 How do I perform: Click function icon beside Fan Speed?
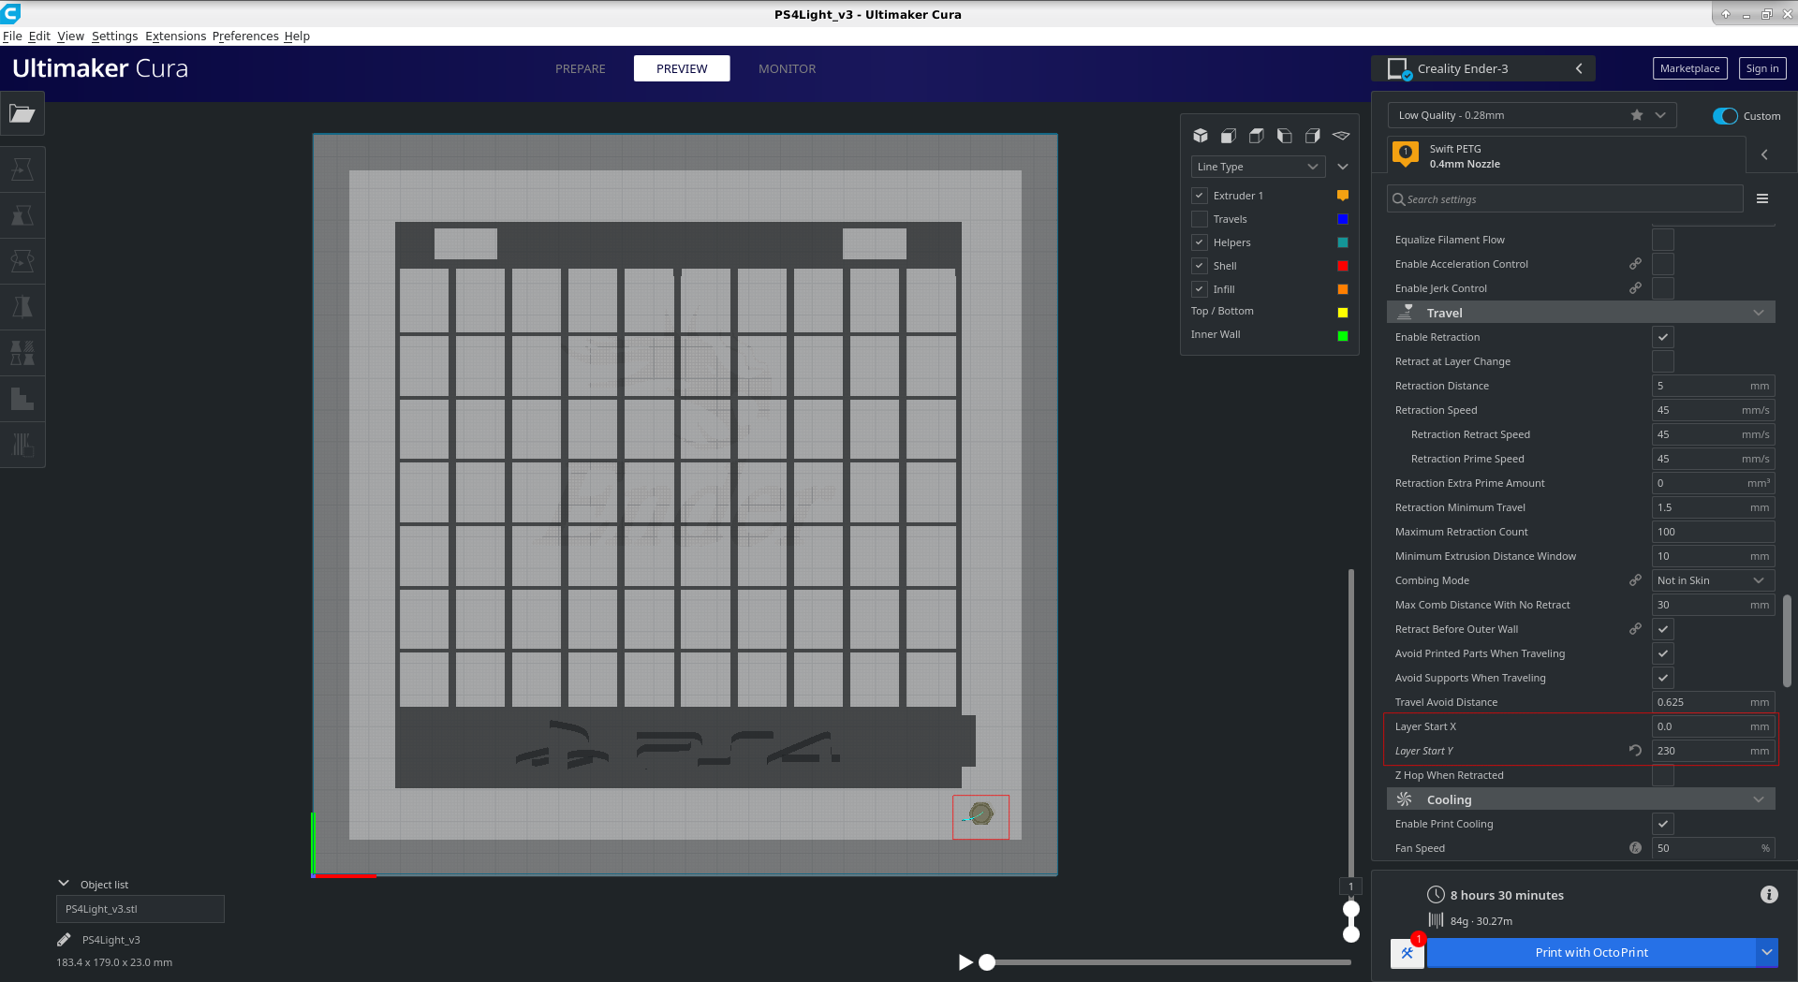tap(1635, 848)
